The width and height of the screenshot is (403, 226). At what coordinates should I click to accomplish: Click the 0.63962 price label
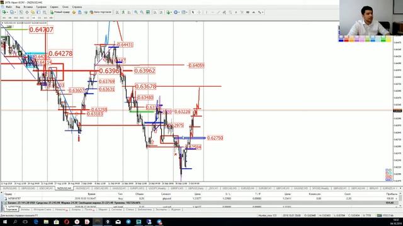click(145, 71)
